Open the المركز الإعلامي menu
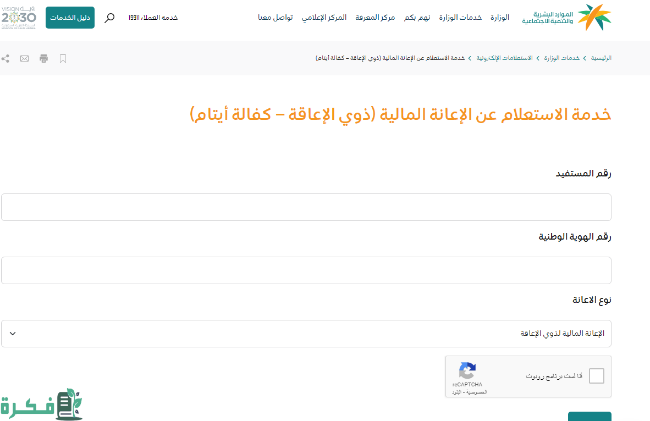This screenshot has height=421, width=650. click(324, 18)
